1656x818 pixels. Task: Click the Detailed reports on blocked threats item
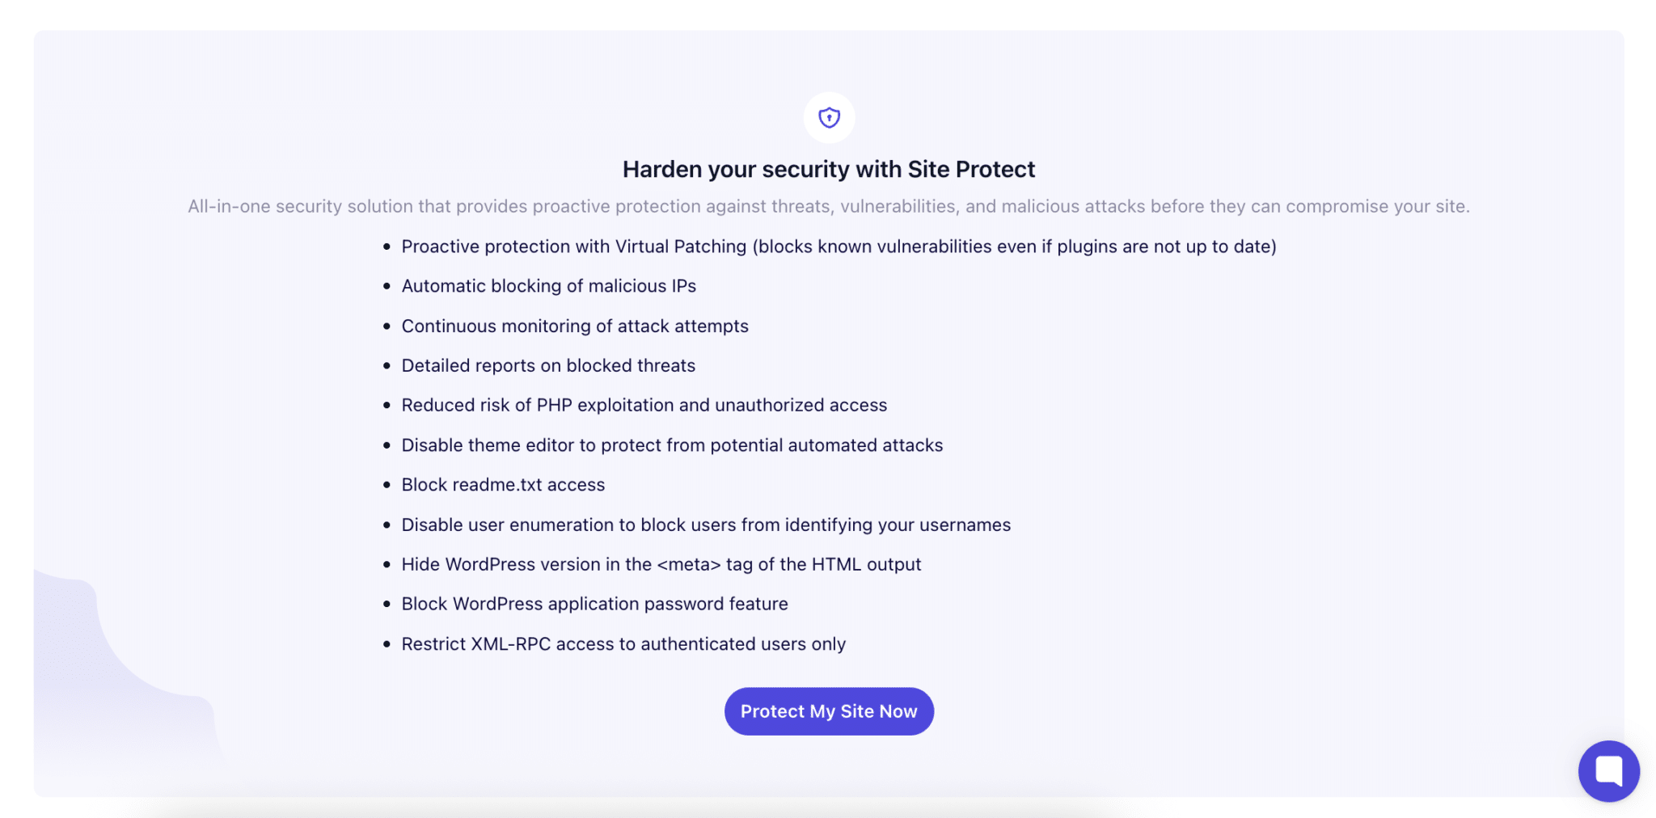click(547, 365)
